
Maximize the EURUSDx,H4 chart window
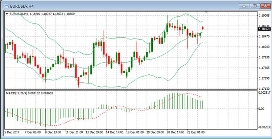point(255,6)
